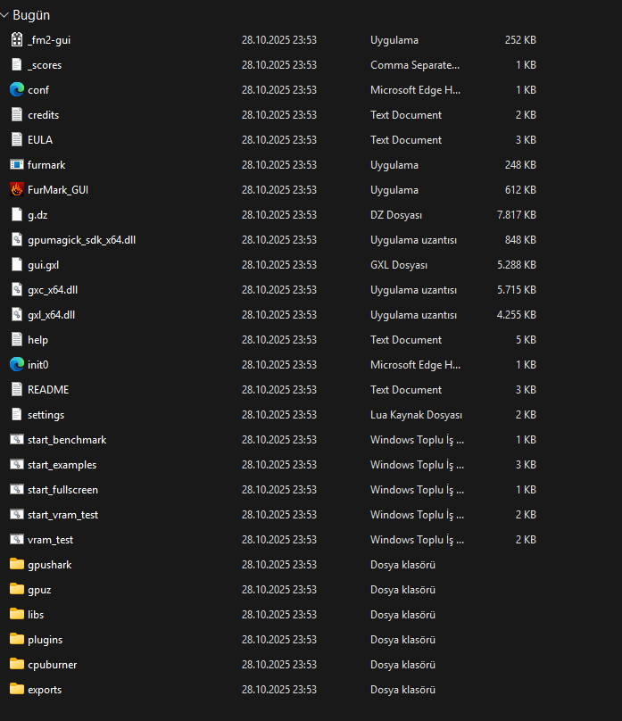The height and width of the screenshot is (721, 622).
Task: Click the _fm2-gui application icon
Action: point(17,40)
